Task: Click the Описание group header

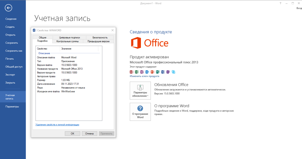Action: tap(44, 53)
